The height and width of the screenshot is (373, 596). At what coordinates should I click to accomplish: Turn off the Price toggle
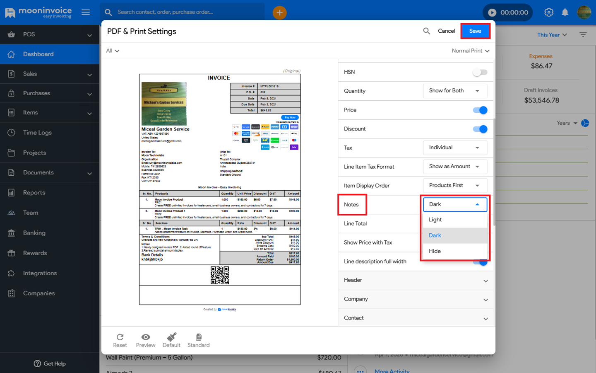coord(480,110)
